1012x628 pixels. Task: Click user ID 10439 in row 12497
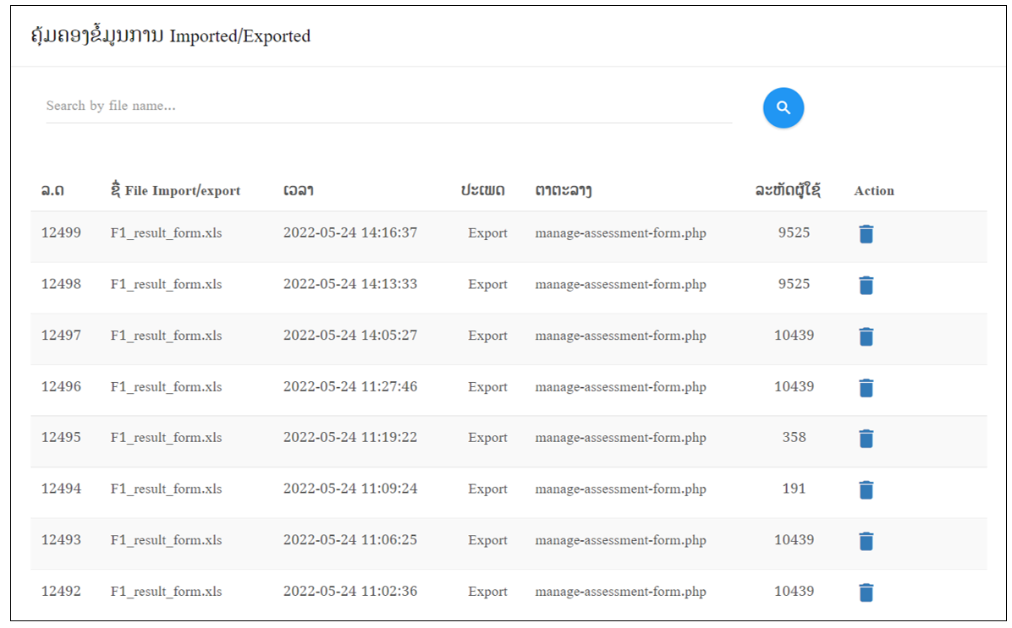click(x=794, y=336)
